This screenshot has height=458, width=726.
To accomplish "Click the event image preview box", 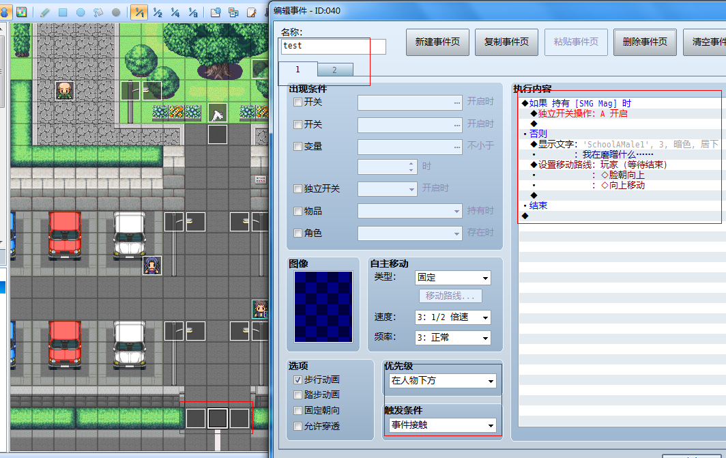I will click(x=323, y=306).
